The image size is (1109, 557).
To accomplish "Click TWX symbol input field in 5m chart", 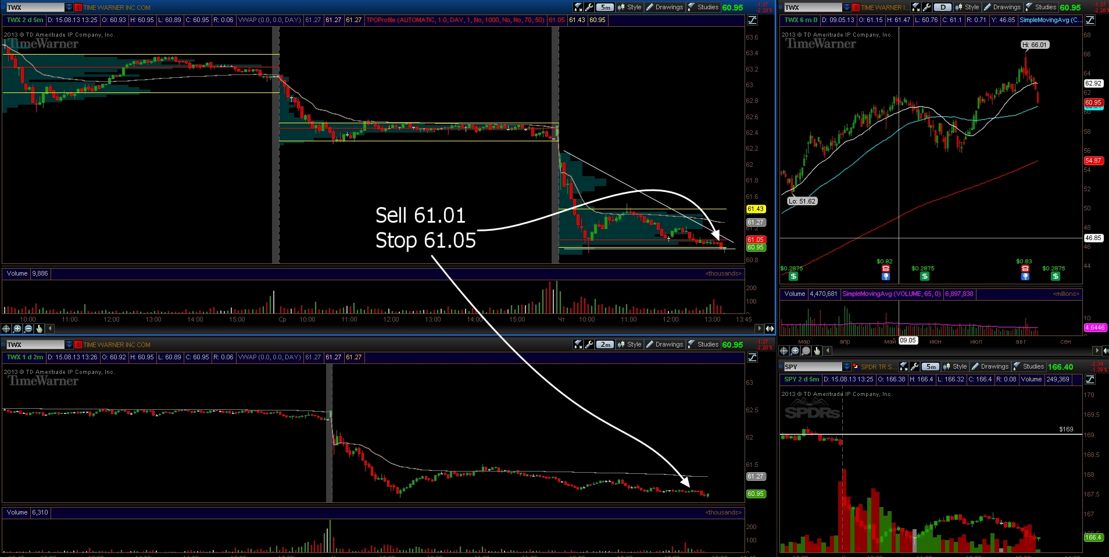I will 35,8.
